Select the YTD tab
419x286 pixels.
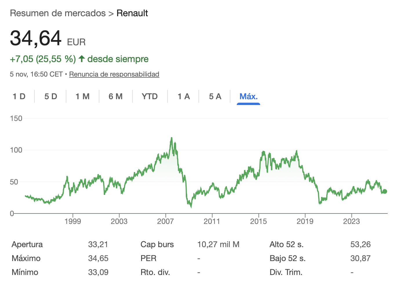click(x=150, y=96)
